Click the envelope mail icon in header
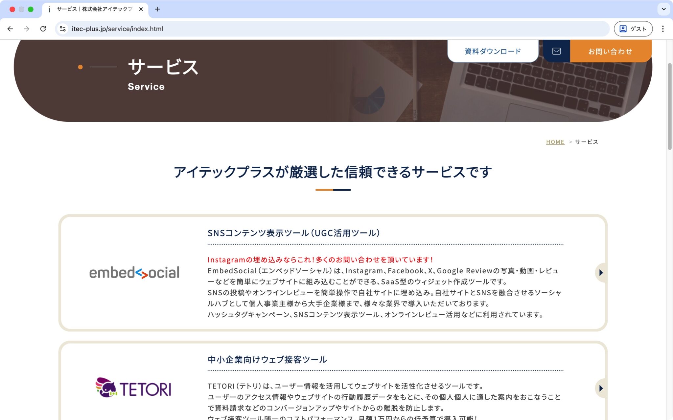Image resolution: width=673 pixels, height=420 pixels. 556,51
